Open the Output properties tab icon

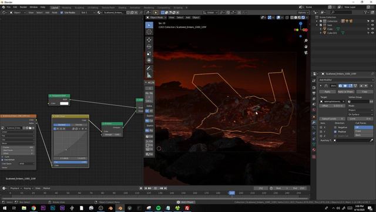(x=314, y=93)
